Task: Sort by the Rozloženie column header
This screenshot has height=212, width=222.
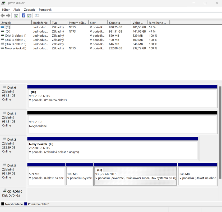Action: 41,23
